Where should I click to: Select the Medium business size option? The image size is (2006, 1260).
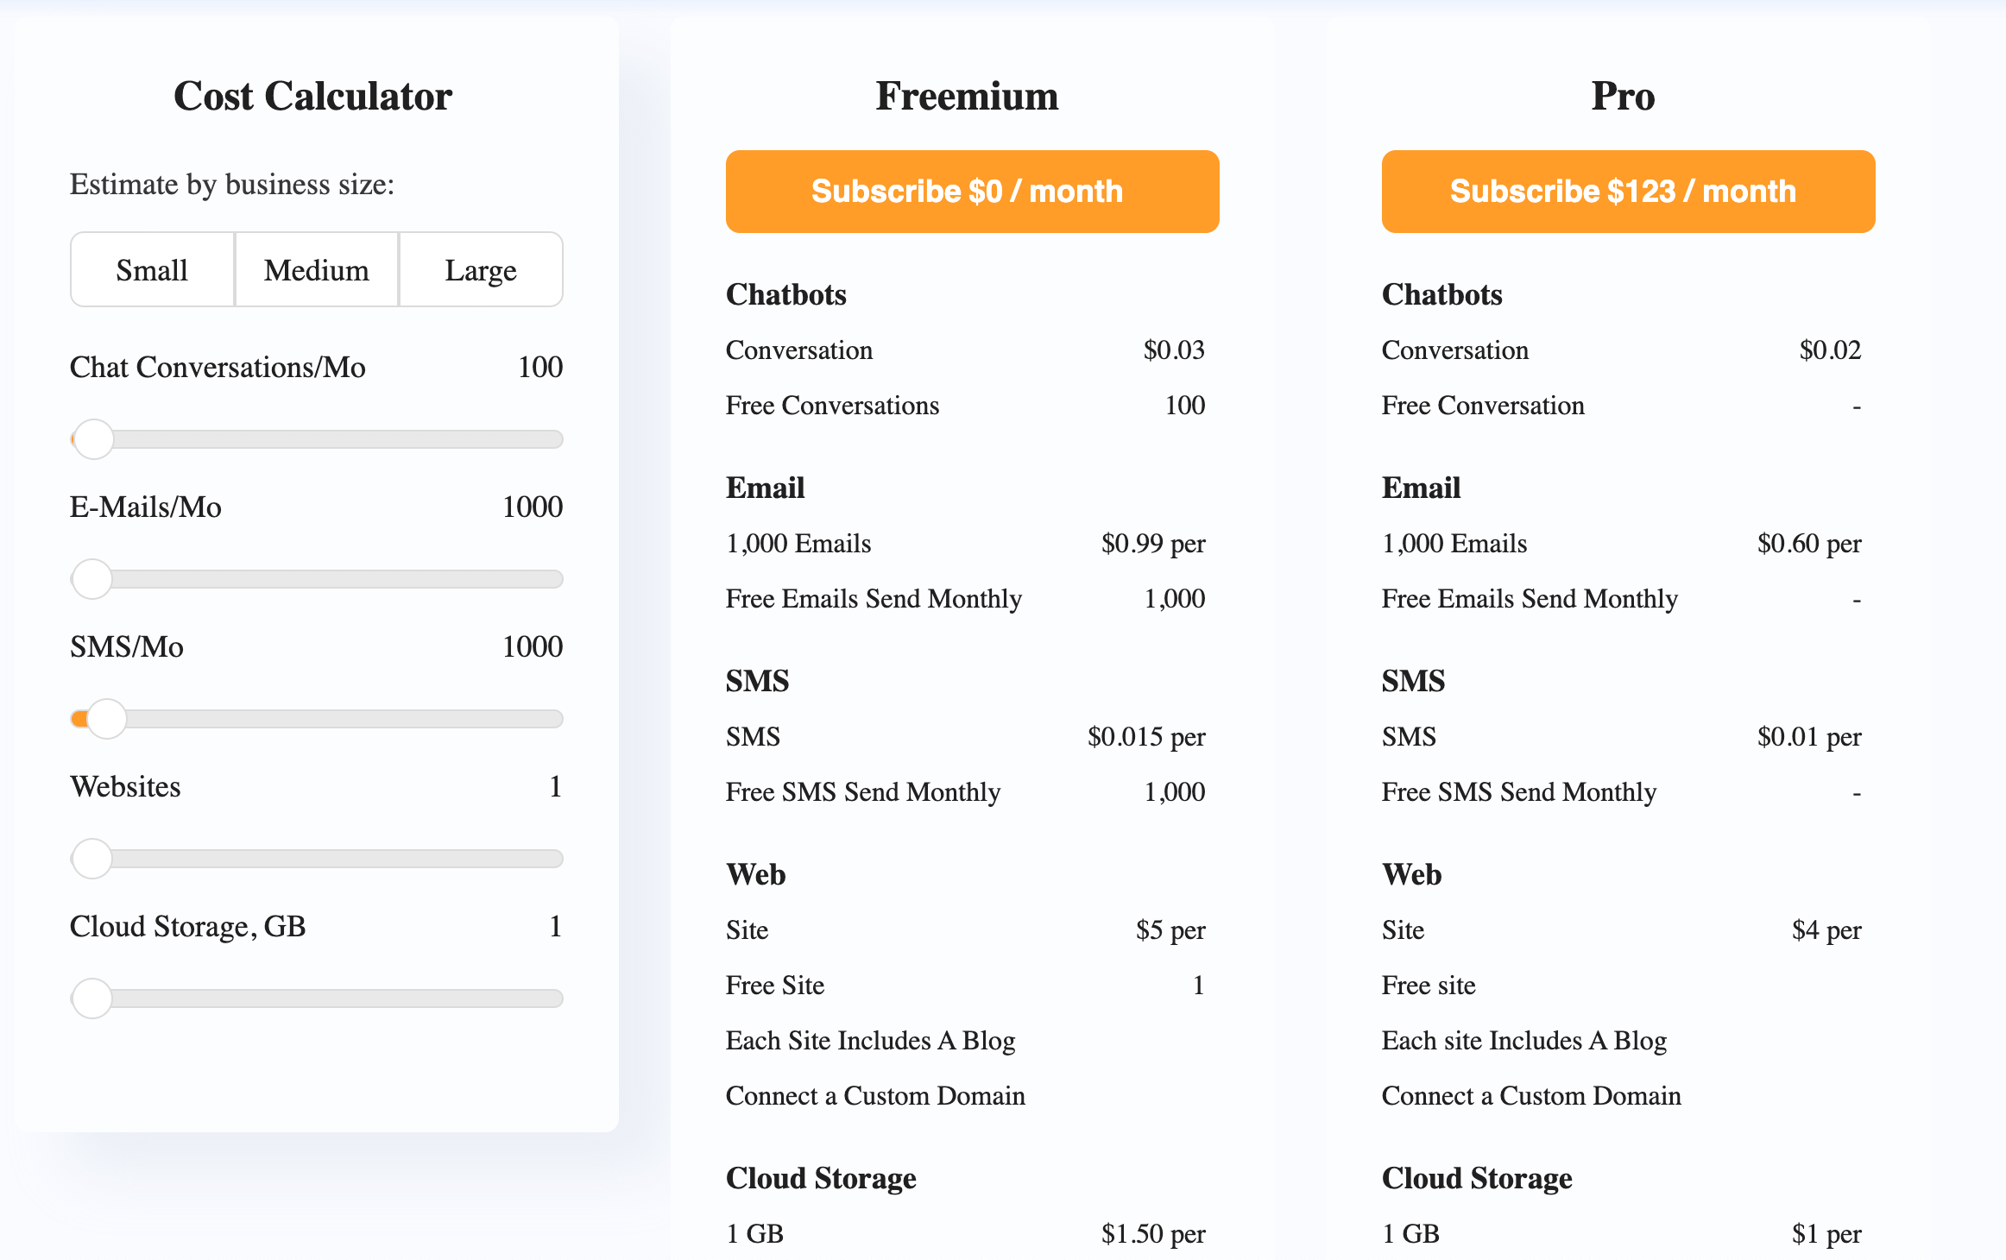click(317, 270)
